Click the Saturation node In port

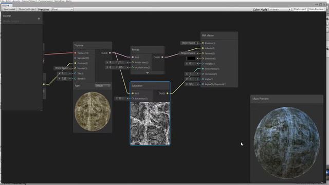(x=133, y=94)
